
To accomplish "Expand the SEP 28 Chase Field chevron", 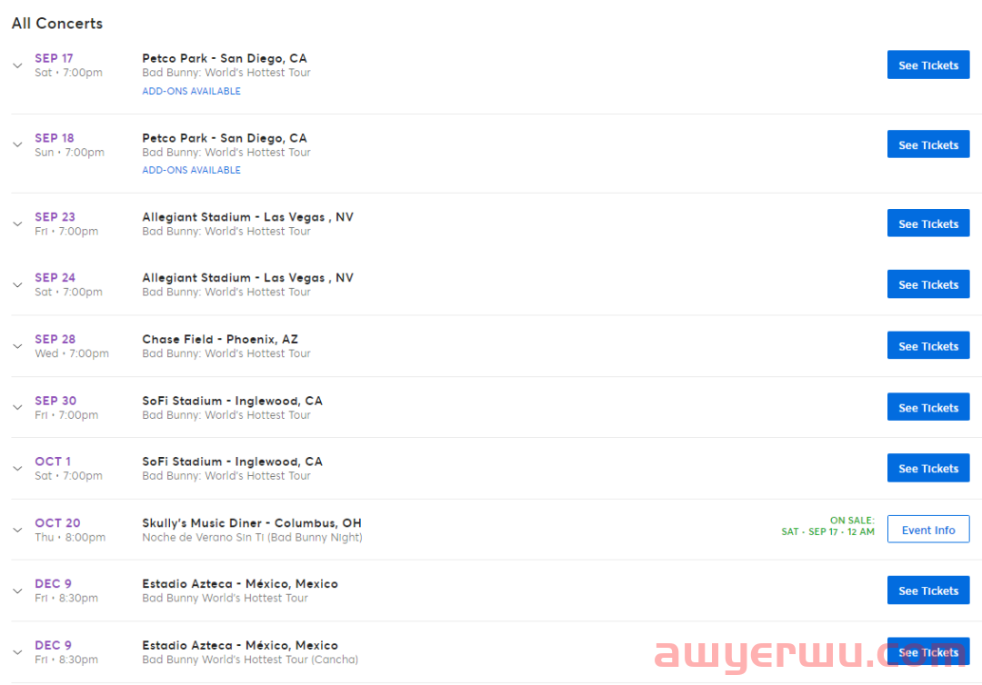I will 17,346.
